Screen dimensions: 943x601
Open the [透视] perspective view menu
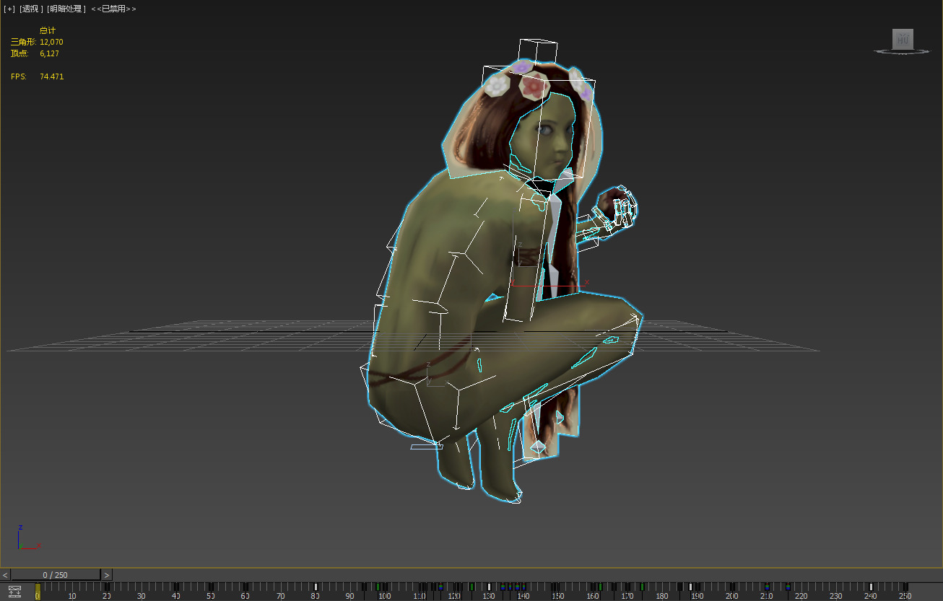click(30, 9)
